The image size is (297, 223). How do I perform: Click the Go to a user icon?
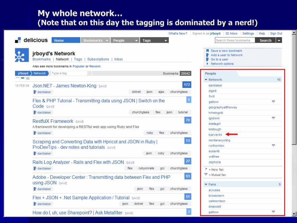[x=208, y=59]
